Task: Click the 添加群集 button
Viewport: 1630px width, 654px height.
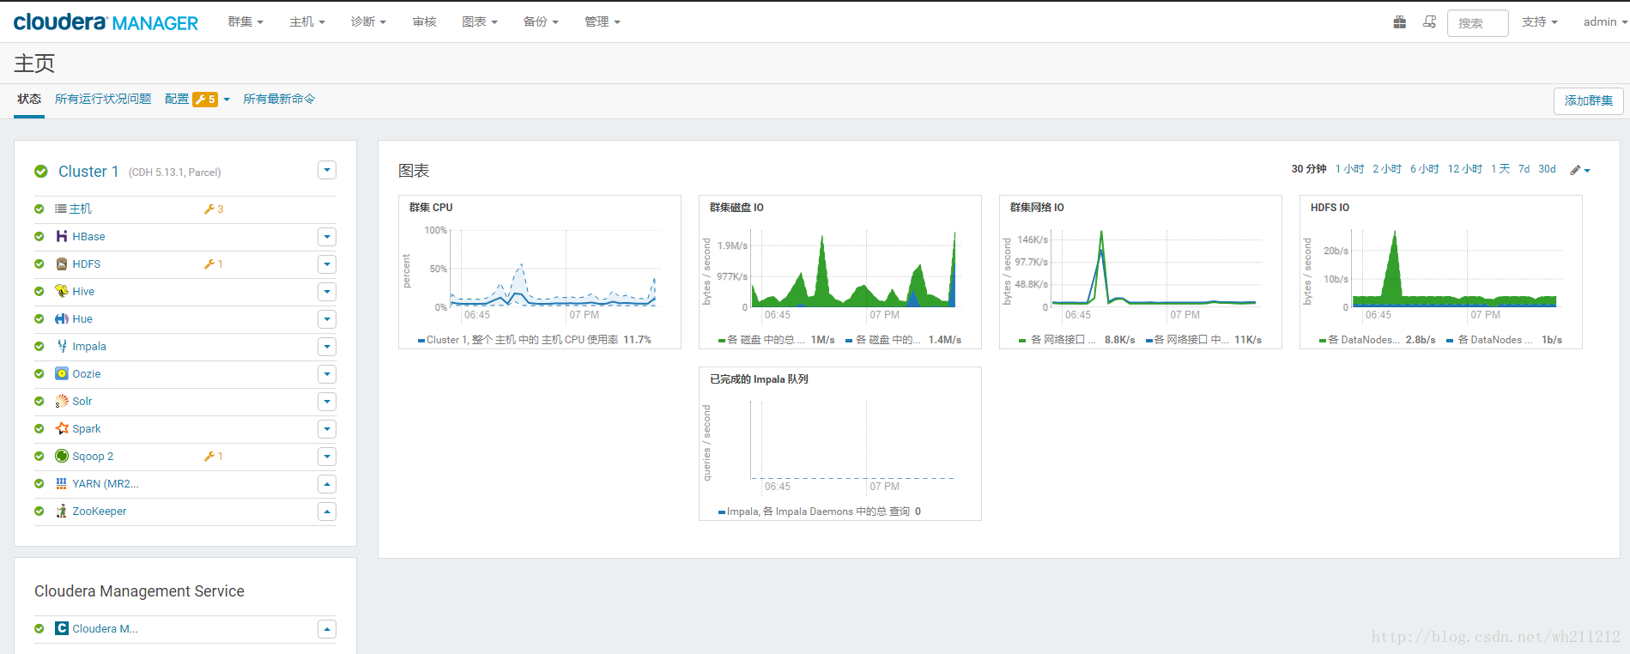Action: 1588,100
